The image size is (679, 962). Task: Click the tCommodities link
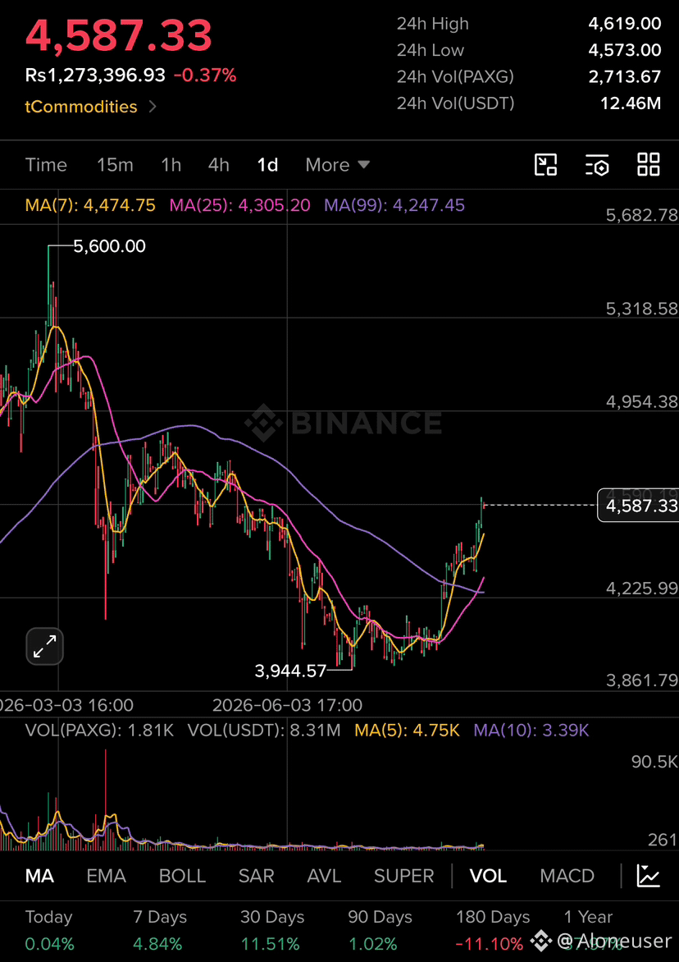click(x=81, y=107)
